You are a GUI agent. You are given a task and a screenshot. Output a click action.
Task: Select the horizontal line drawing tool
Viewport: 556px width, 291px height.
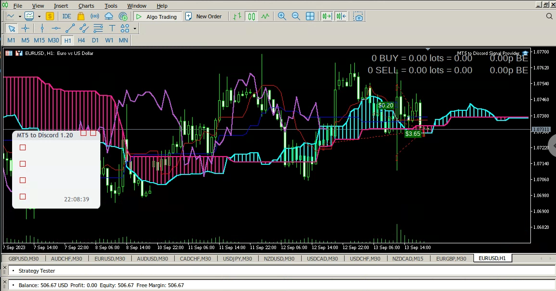click(56, 28)
